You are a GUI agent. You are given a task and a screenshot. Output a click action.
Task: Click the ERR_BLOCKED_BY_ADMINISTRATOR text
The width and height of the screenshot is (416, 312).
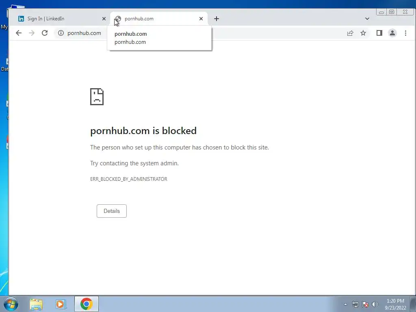129,179
